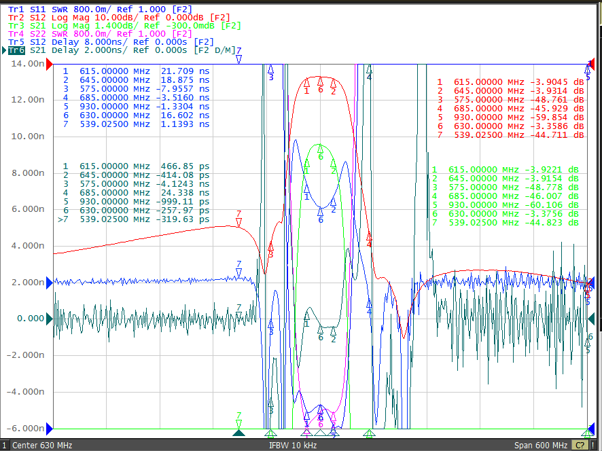Select green marker 1 on S21 trace
Viewport: 602px width, 451px height.
coord(306,164)
